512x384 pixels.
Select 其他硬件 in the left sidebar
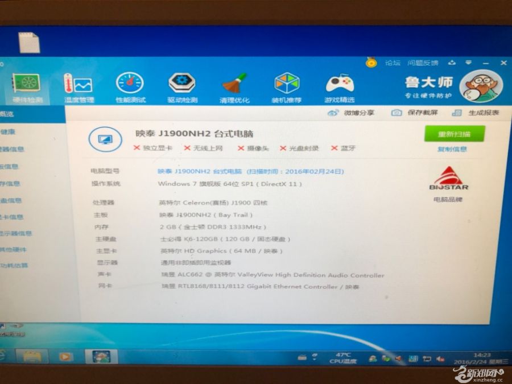click(x=14, y=250)
